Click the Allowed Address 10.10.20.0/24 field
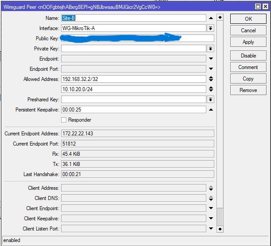Screen dimensions: 271x246 (x=133, y=89)
